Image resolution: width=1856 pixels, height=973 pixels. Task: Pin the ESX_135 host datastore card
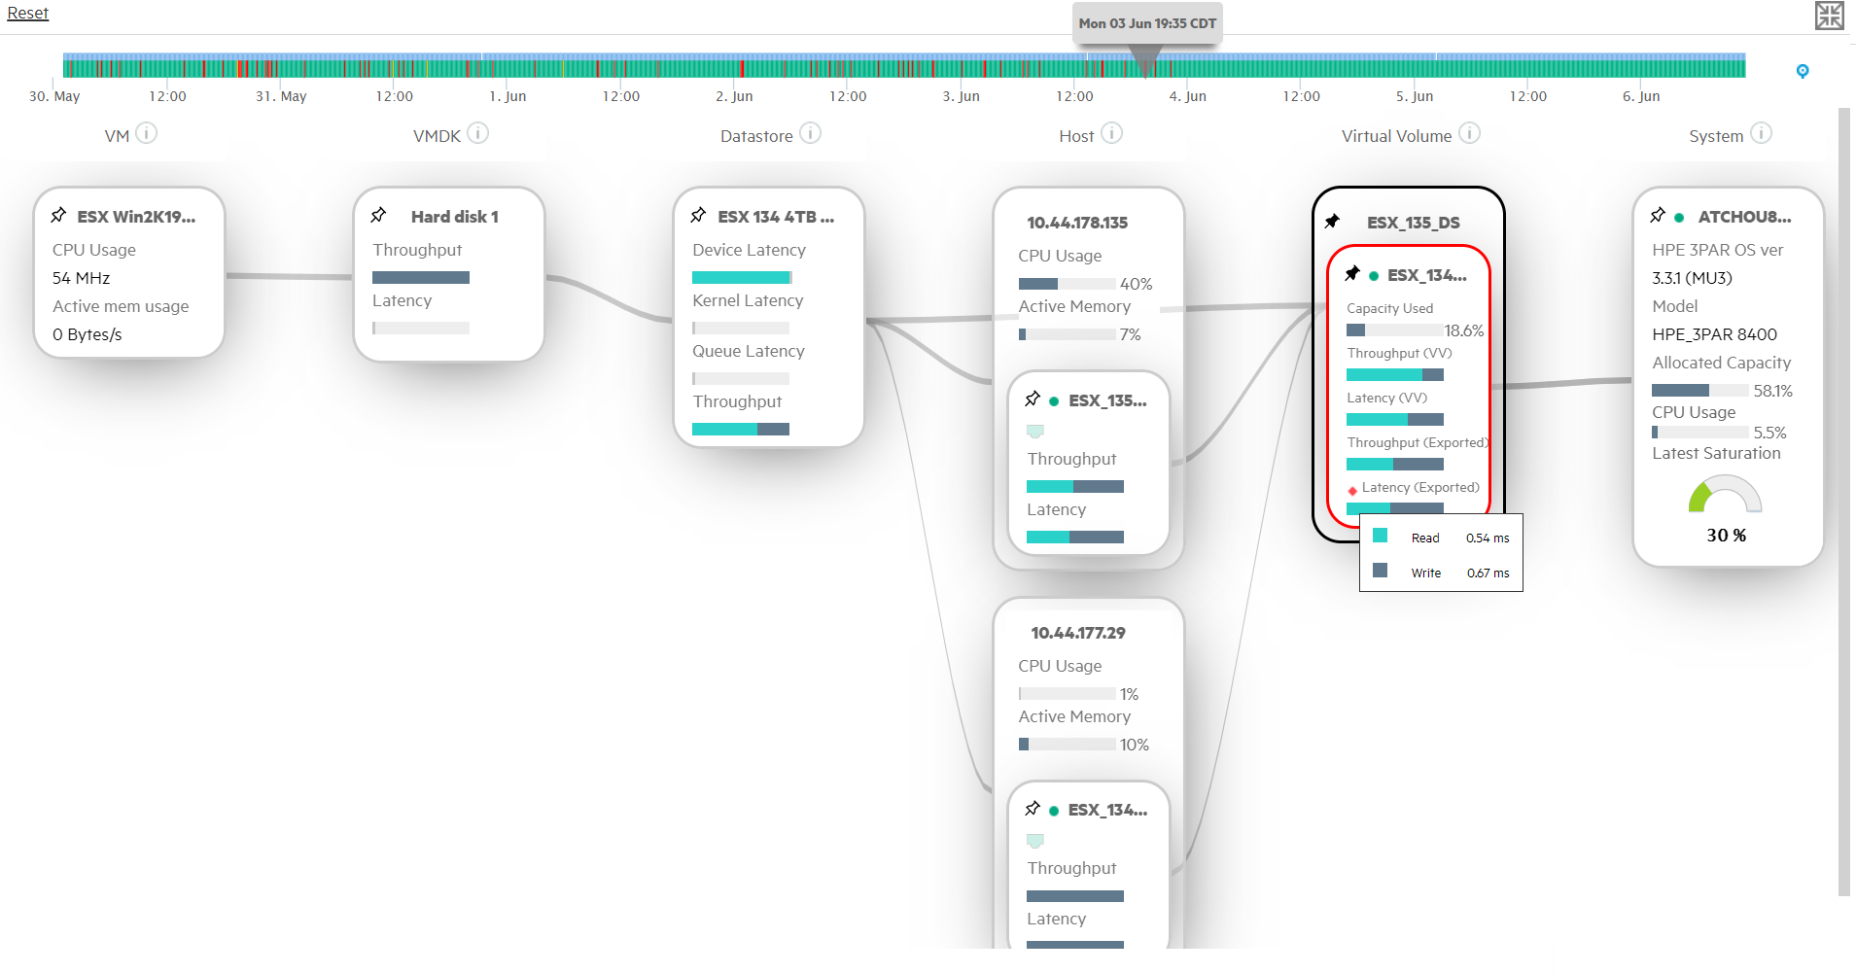(1033, 399)
